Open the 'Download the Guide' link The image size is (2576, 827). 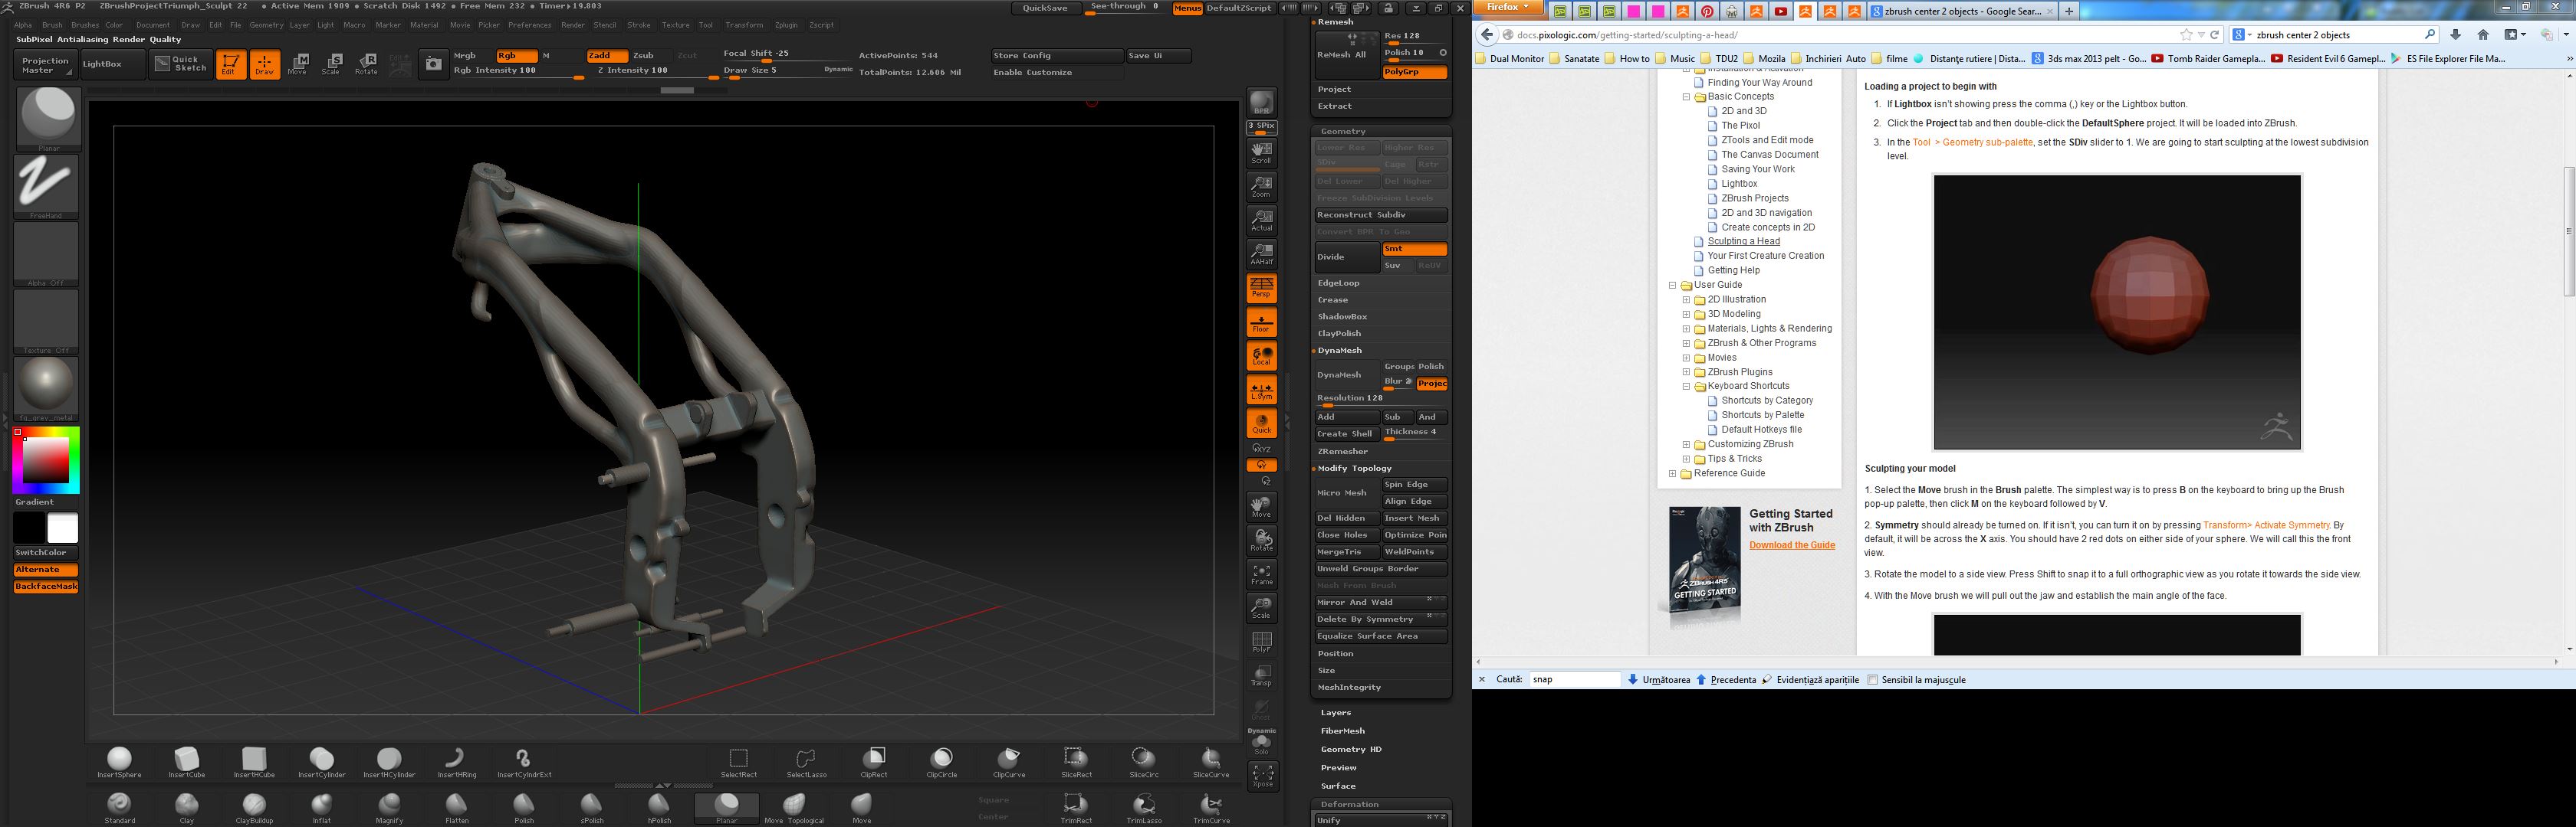tap(1792, 545)
